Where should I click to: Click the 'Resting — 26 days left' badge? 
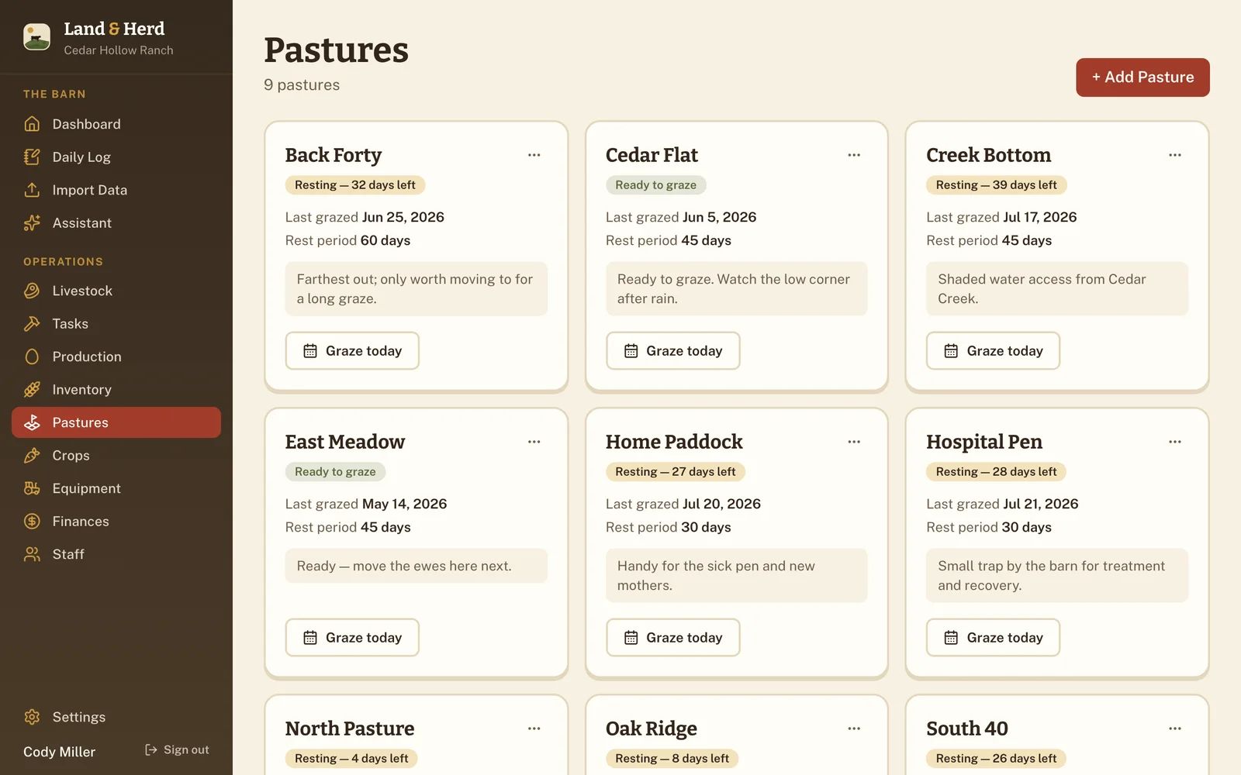997,759
